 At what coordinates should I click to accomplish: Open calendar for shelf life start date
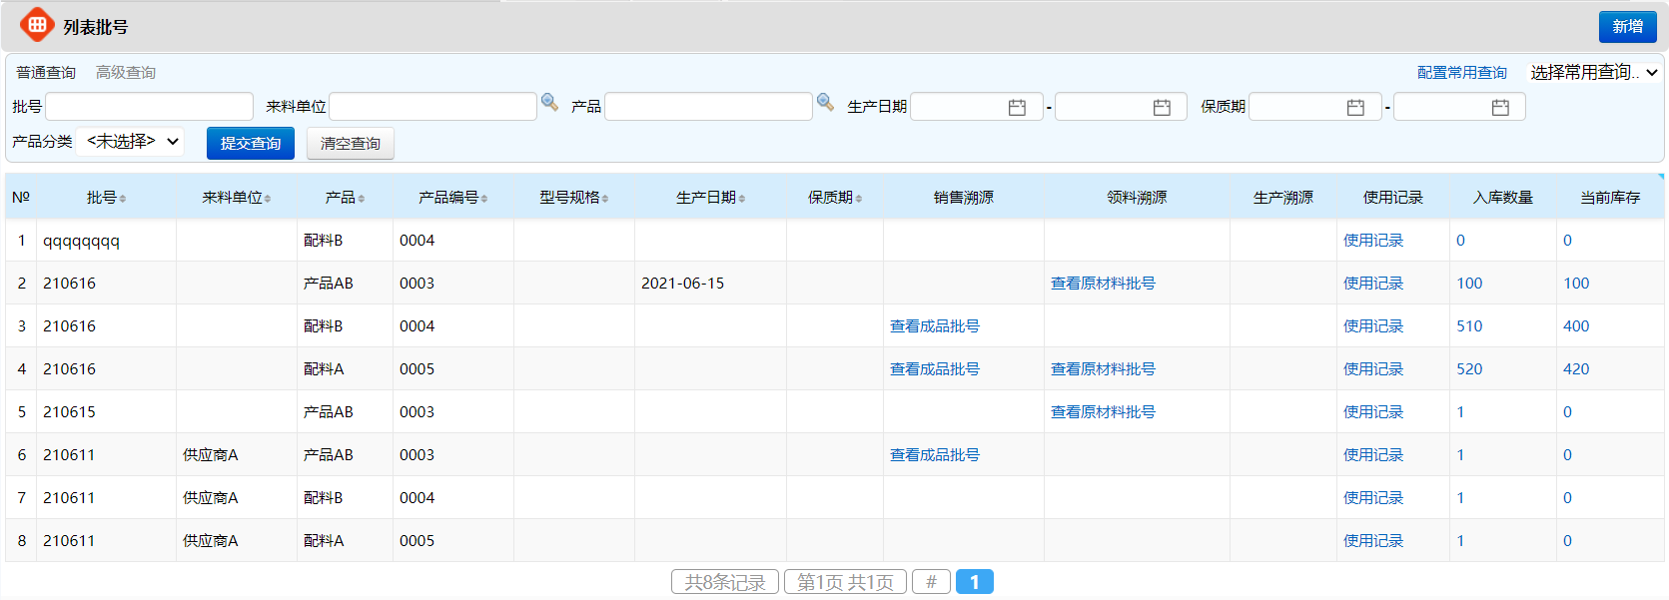coord(1355,108)
